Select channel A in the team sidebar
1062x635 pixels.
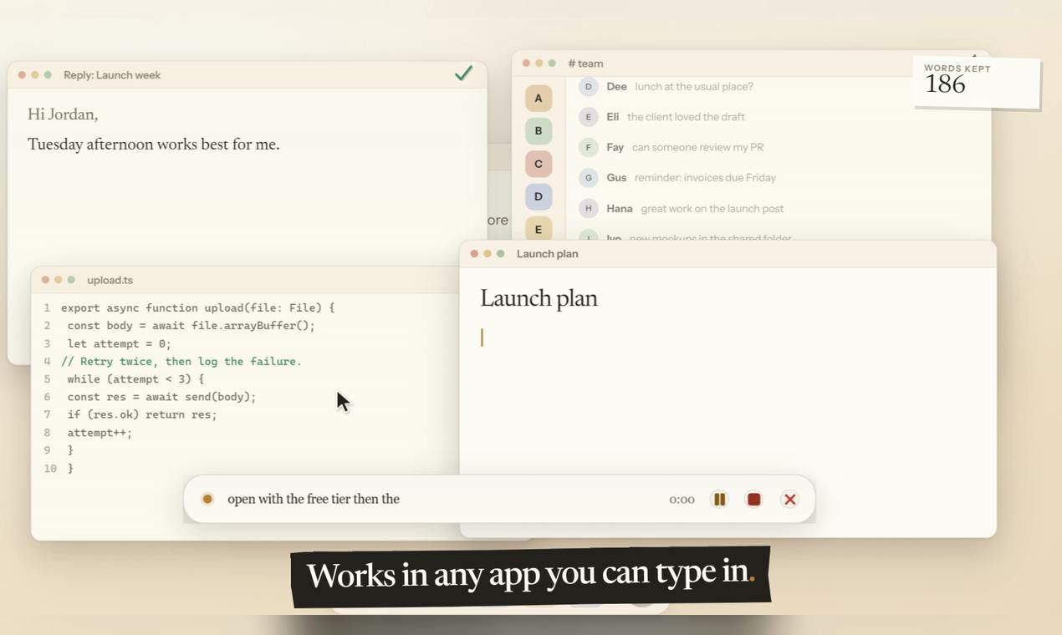tap(539, 98)
